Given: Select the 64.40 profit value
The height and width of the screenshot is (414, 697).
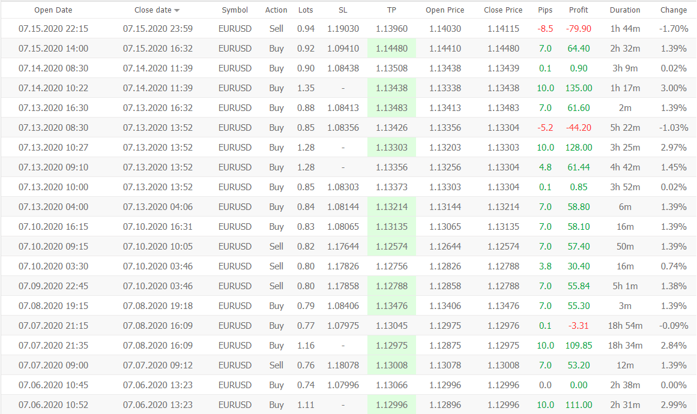Looking at the screenshot, I should [578, 49].
